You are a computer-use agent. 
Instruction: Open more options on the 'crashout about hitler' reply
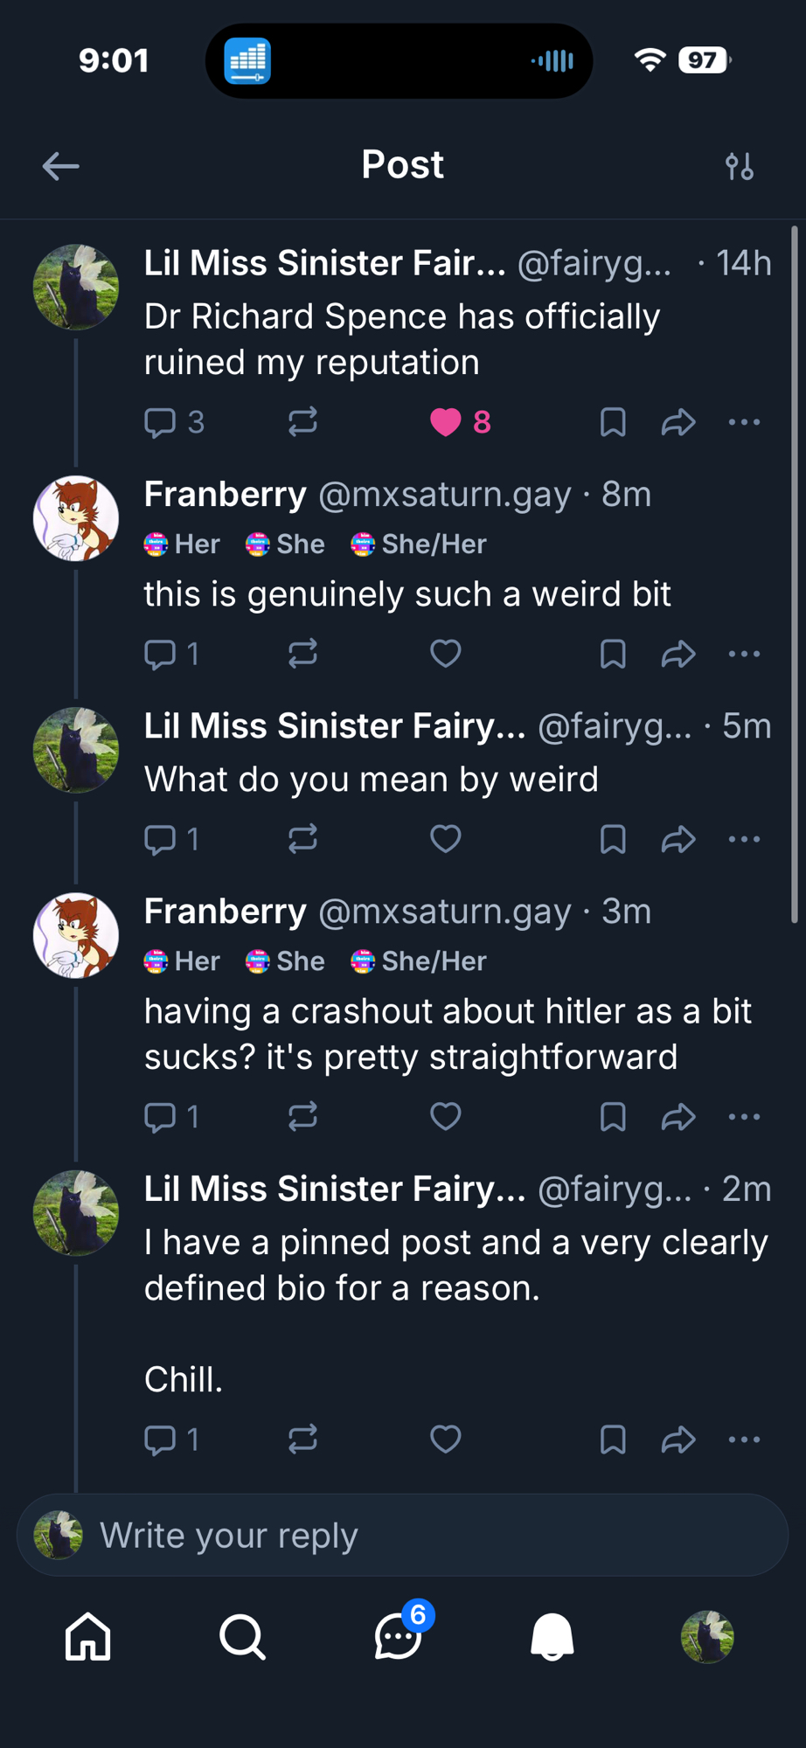[744, 1116]
